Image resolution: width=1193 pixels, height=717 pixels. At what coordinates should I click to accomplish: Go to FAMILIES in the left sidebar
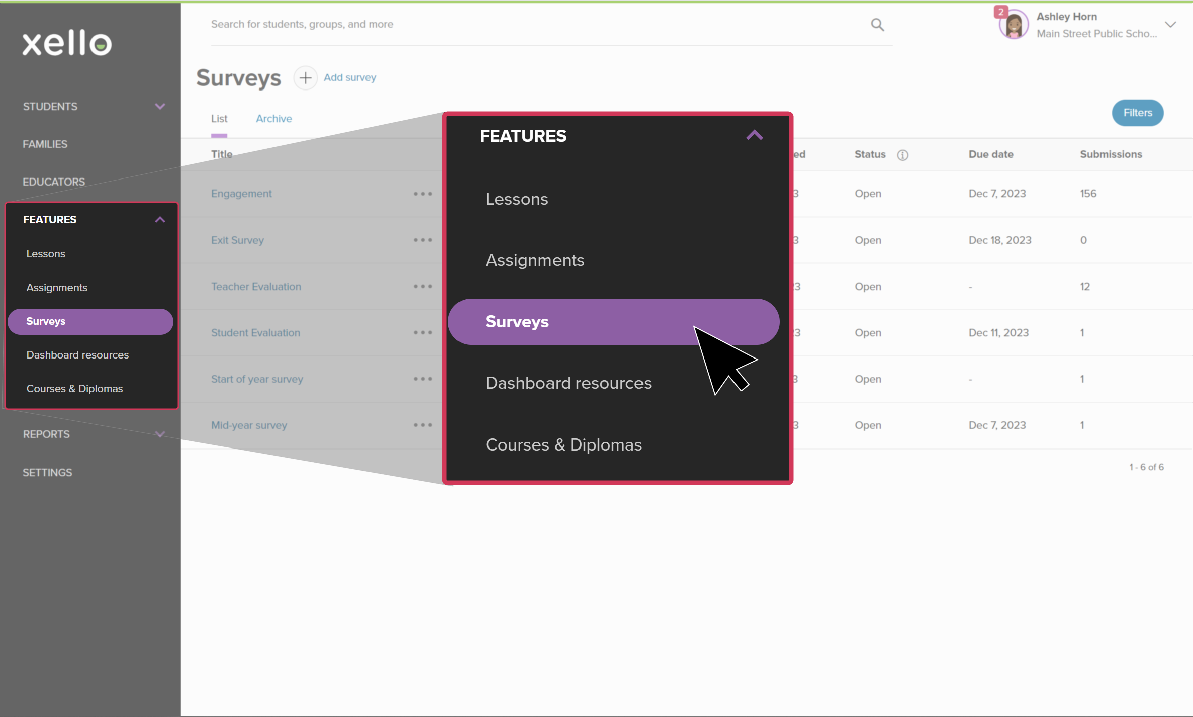[45, 144]
